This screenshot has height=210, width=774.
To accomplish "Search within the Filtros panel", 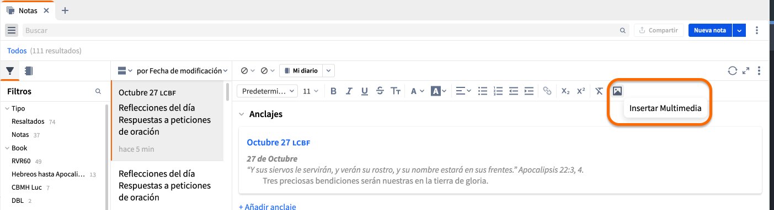I will coord(98,91).
